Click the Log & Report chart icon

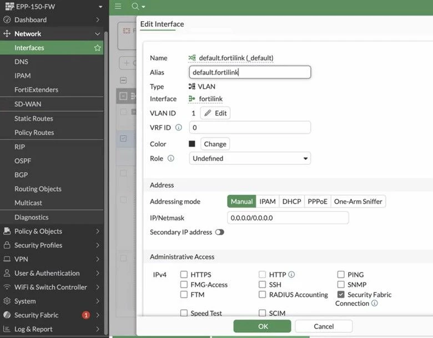(7, 329)
